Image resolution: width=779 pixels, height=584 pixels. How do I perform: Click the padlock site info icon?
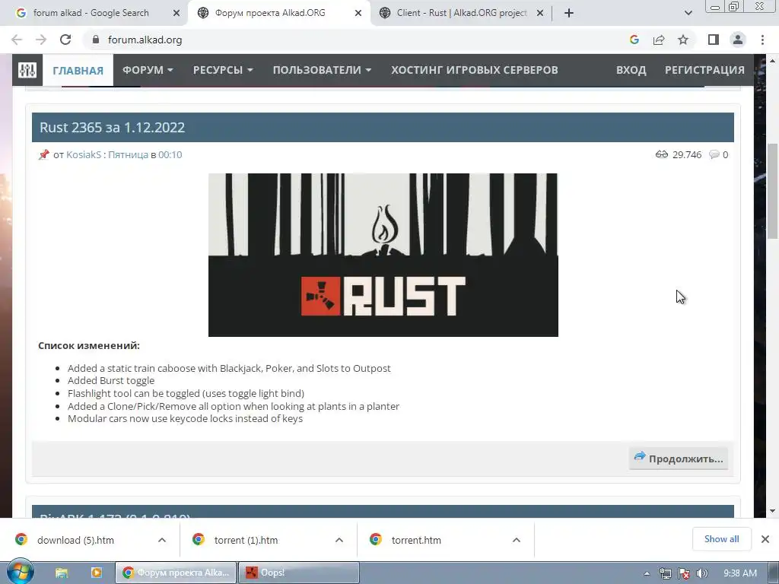96,40
